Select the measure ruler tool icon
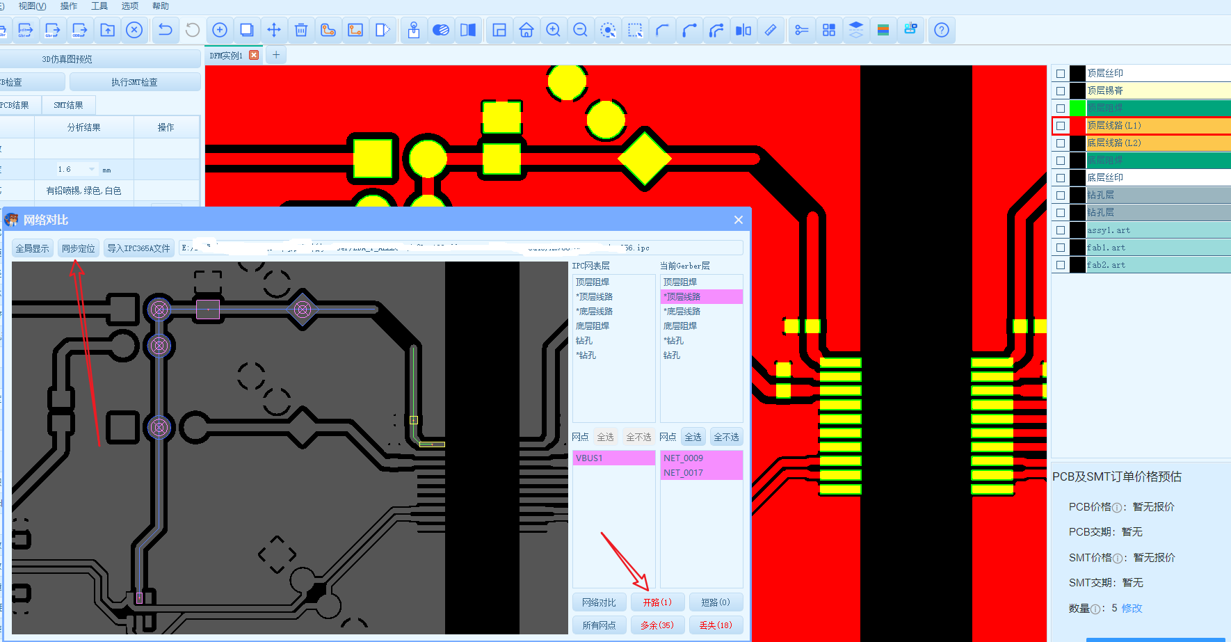The width and height of the screenshot is (1231, 642). click(771, 30)
